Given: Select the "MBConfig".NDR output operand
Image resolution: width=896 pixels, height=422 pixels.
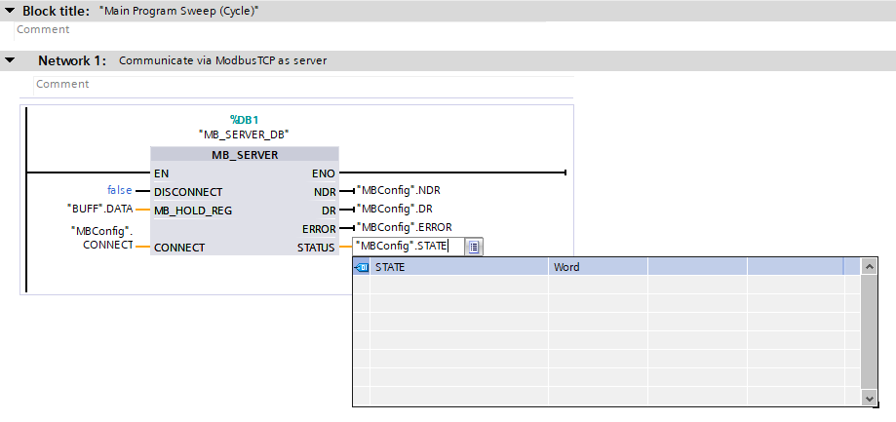Looking at the screenshot, I should coord(405,190).
